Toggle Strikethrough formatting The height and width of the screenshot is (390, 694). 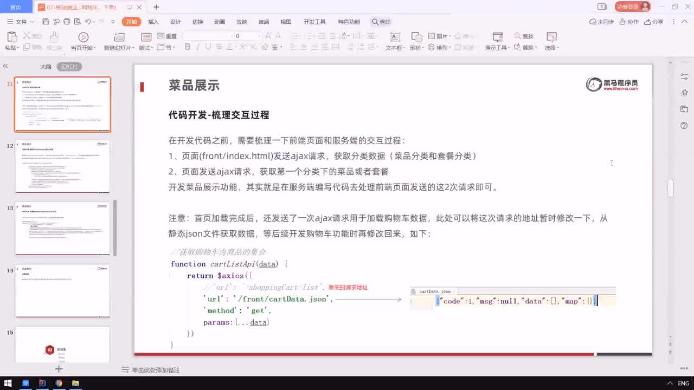click(x=219, y=47)
